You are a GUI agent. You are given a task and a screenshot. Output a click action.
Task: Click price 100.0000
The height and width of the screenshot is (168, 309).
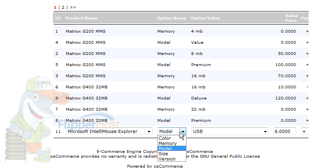[x=286, y=64]
